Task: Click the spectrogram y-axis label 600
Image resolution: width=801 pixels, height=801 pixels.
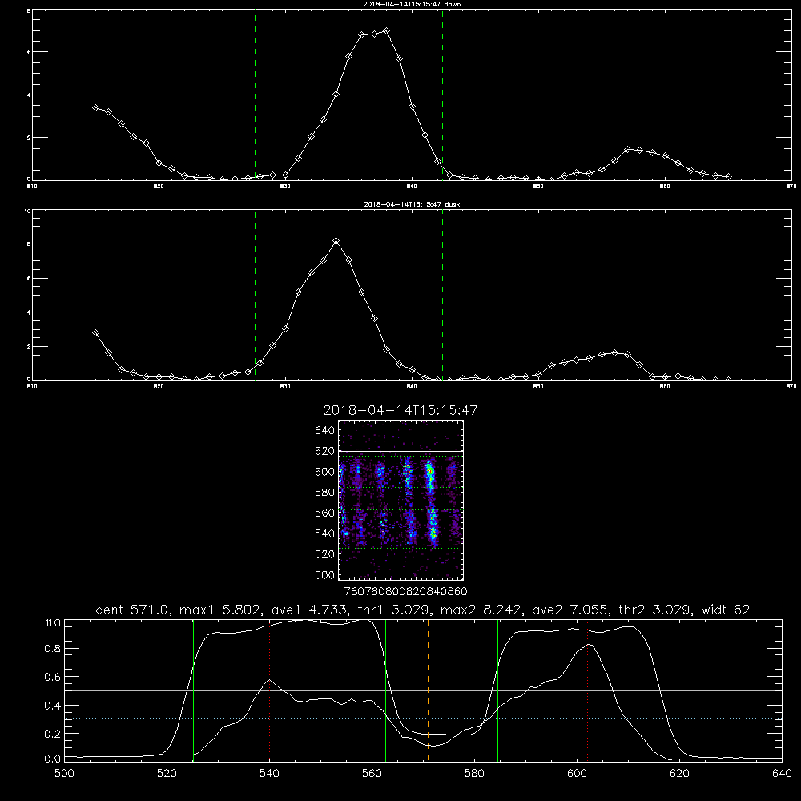Action: 325,472
